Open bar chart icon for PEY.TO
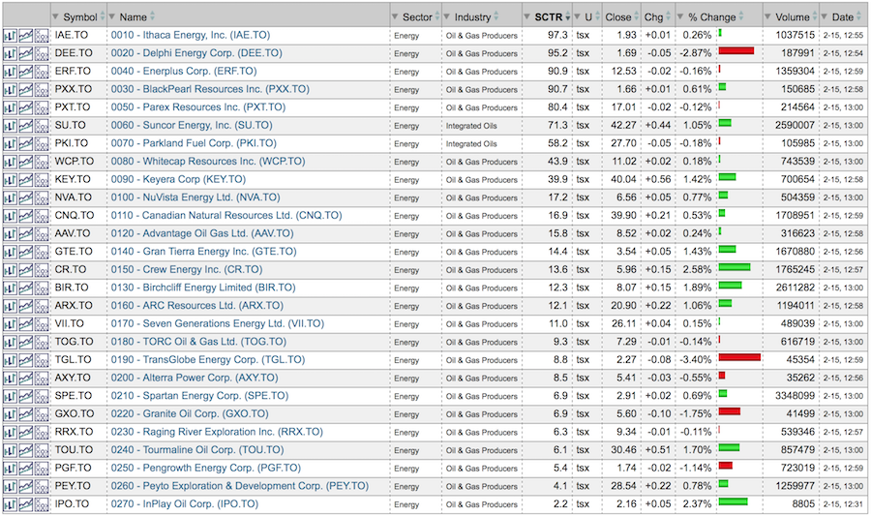The image size is (871, 516). click(x=10, y=487)
